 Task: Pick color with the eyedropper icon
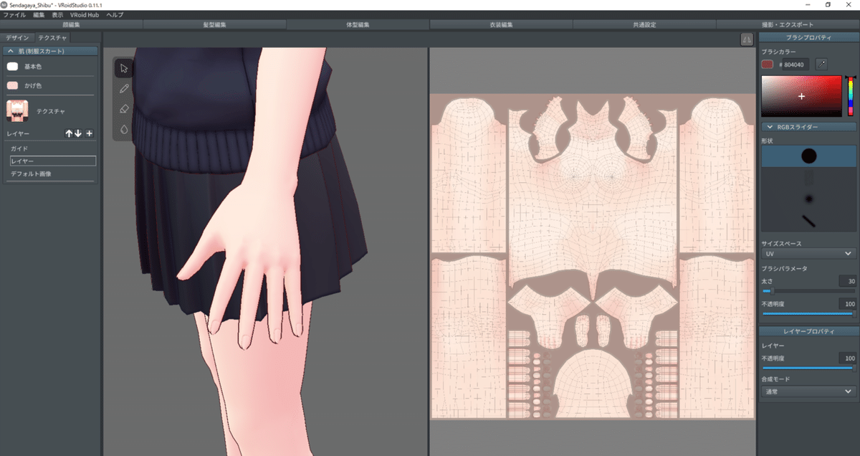tap(821, 65)
